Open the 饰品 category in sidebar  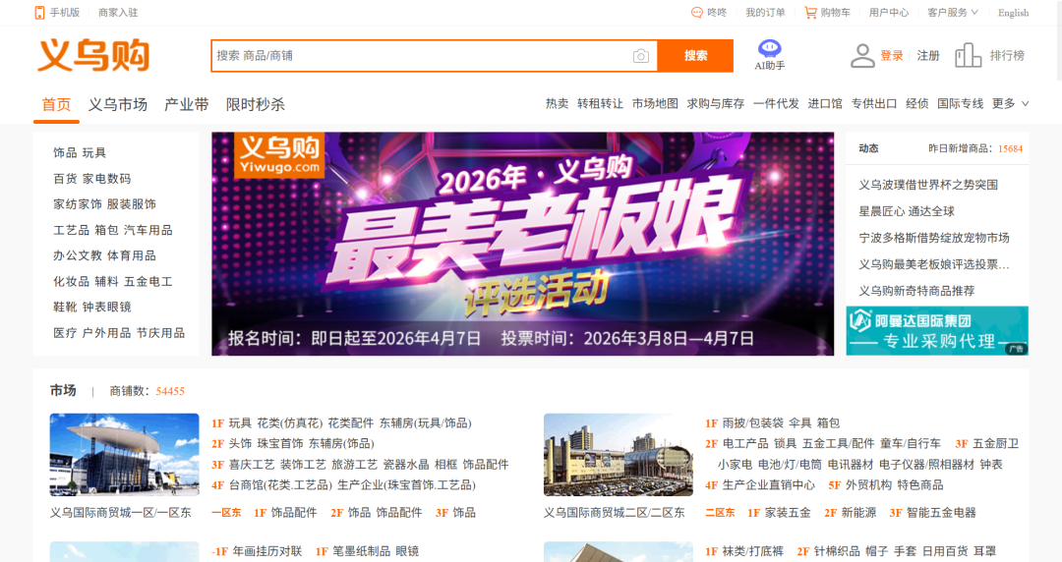point(65,153)
